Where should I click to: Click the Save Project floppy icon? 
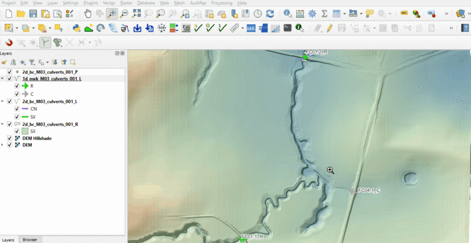(33, 14)
